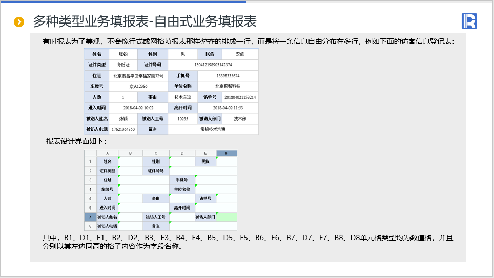Viewport: 494px width, 278px height.
Task: Select row 6 header in the design grid
Action: point(90,207)
